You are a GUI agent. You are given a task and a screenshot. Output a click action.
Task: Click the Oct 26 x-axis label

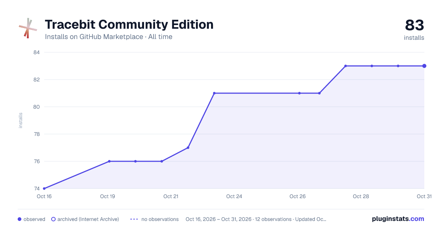point(298,196)
